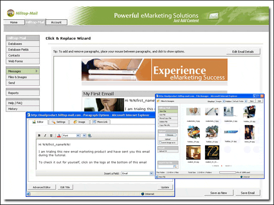Click the envelope icon in the header banner

[214, 16]
